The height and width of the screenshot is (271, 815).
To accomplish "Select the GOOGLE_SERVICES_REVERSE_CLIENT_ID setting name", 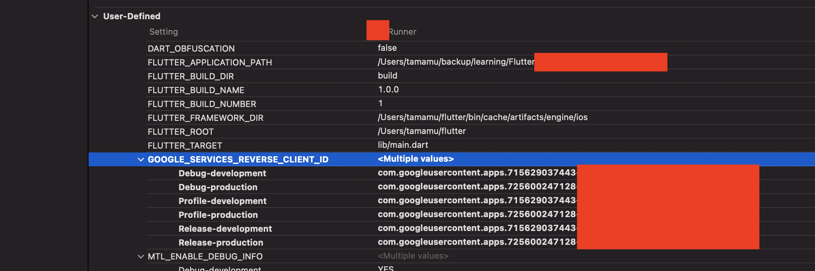I will pyautogui.click(x=238, y=160).
